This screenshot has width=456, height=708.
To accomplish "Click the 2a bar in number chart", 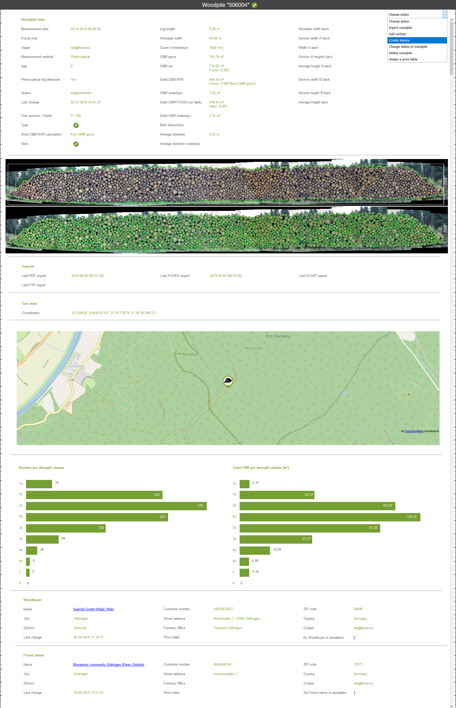I will (116, 506).
